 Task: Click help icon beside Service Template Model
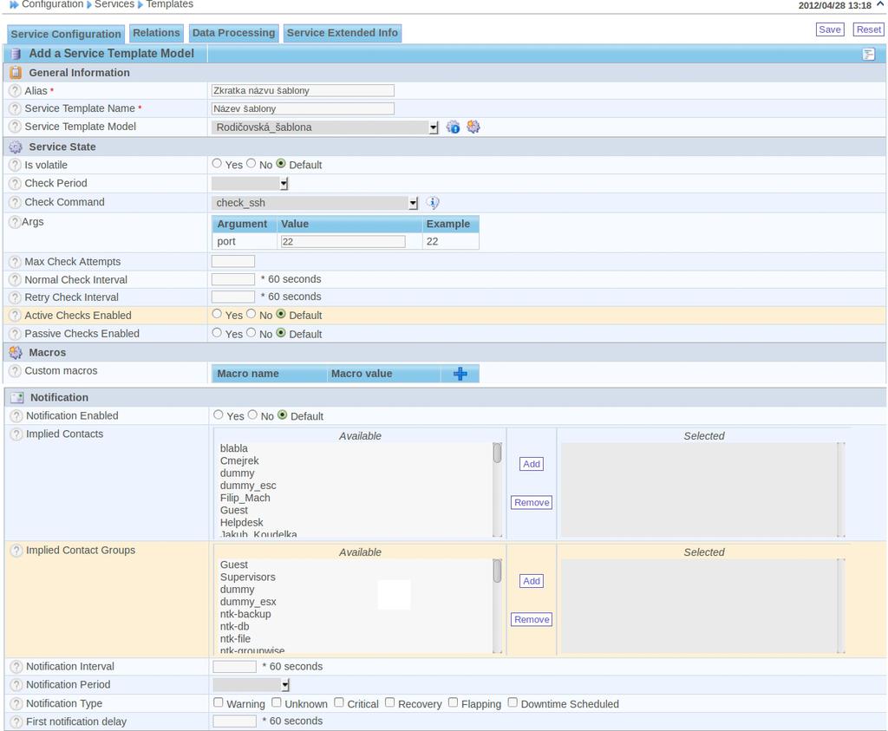click(x=16, y=127)
